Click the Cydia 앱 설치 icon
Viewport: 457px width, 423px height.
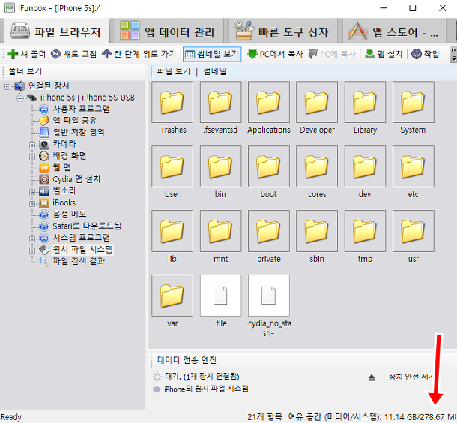pyautogui.click(x=44, y=179)
